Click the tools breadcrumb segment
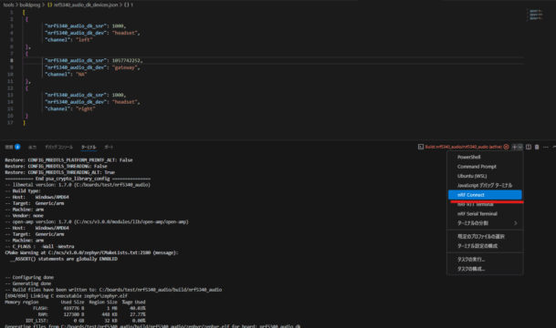This screenshot has height=328, width=556. 8,5
